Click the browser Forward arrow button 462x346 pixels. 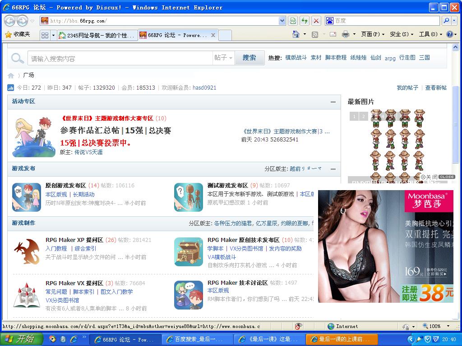coord(22,21)
